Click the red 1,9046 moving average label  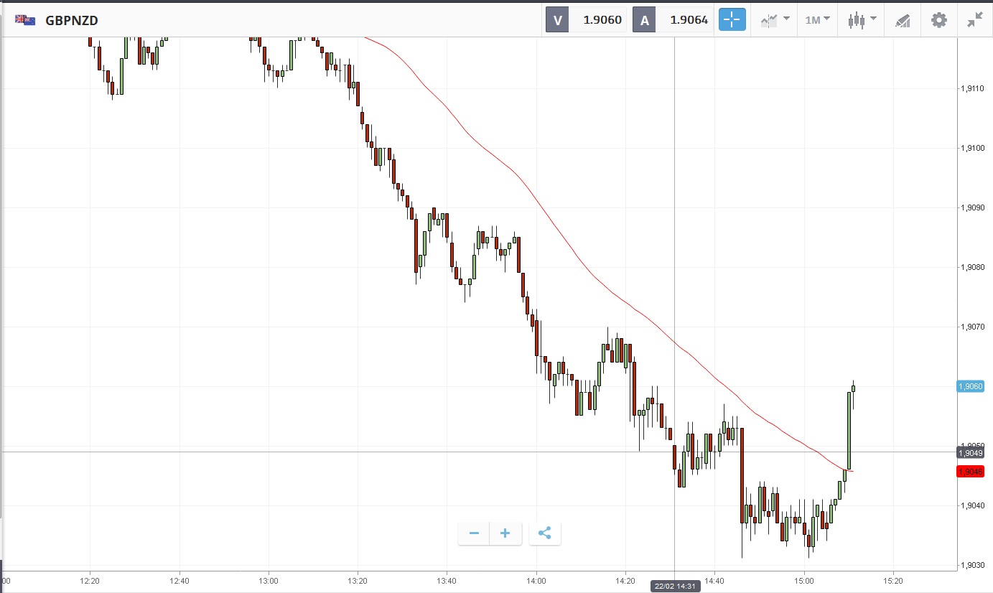(x=970, y=471)
